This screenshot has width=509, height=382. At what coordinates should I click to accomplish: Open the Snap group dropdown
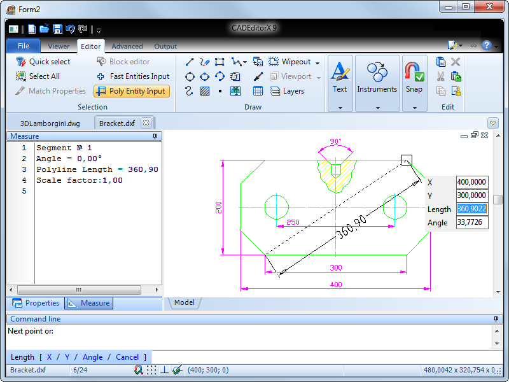coord(415,108)
